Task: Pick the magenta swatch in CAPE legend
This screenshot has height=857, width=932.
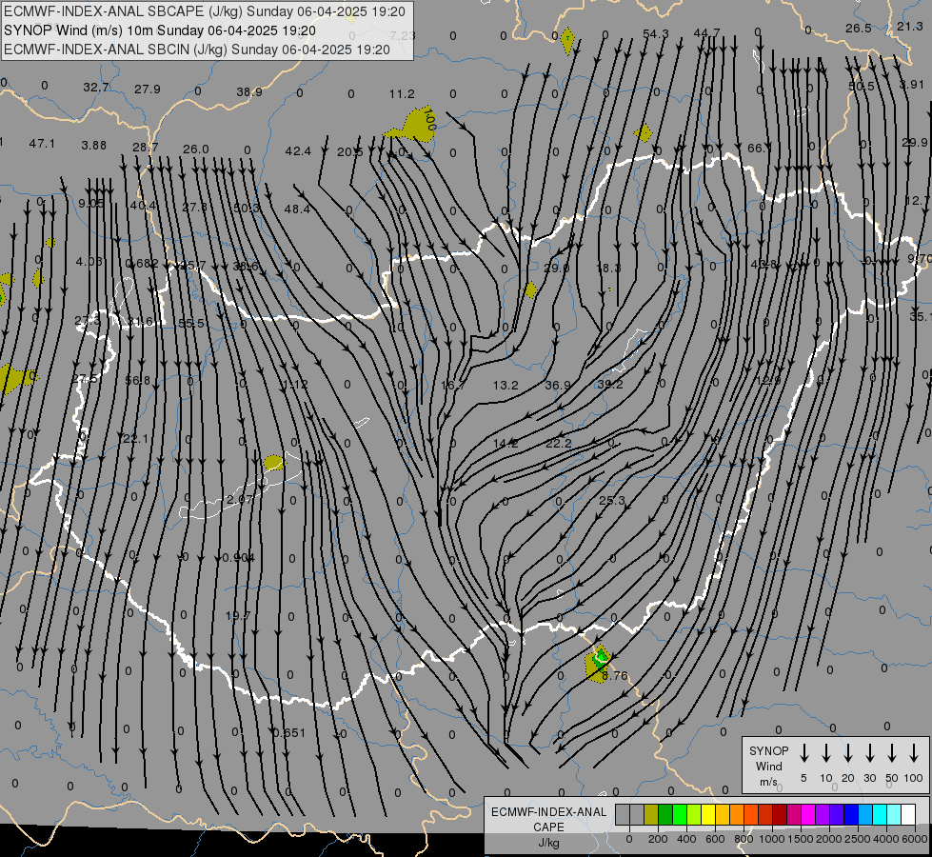Action: 808,815
